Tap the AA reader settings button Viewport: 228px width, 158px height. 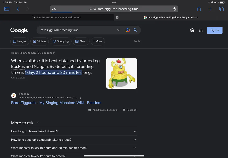tap(54, 9)
